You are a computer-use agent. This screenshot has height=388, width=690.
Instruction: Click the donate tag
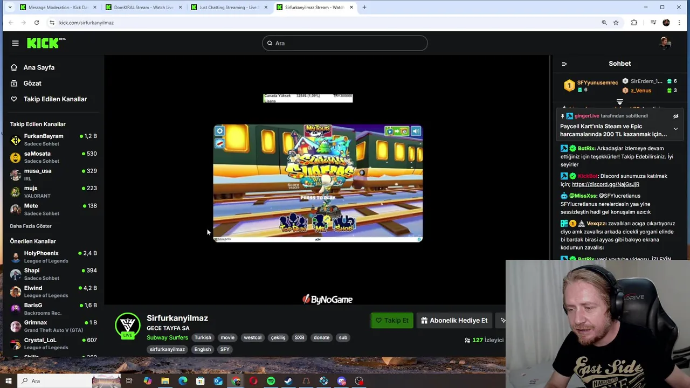tap(321, 338)
